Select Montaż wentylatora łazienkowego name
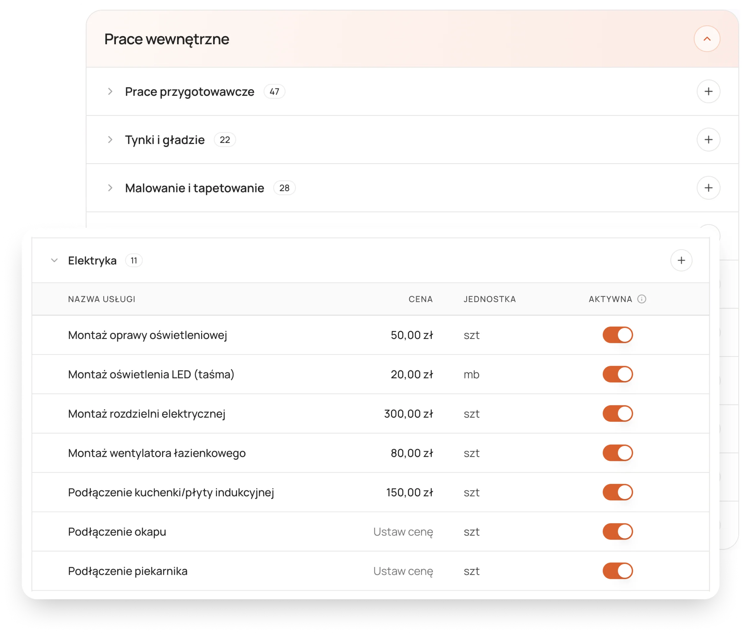The height and width of the screenshot is (634, 749). [x=157, y=453]
